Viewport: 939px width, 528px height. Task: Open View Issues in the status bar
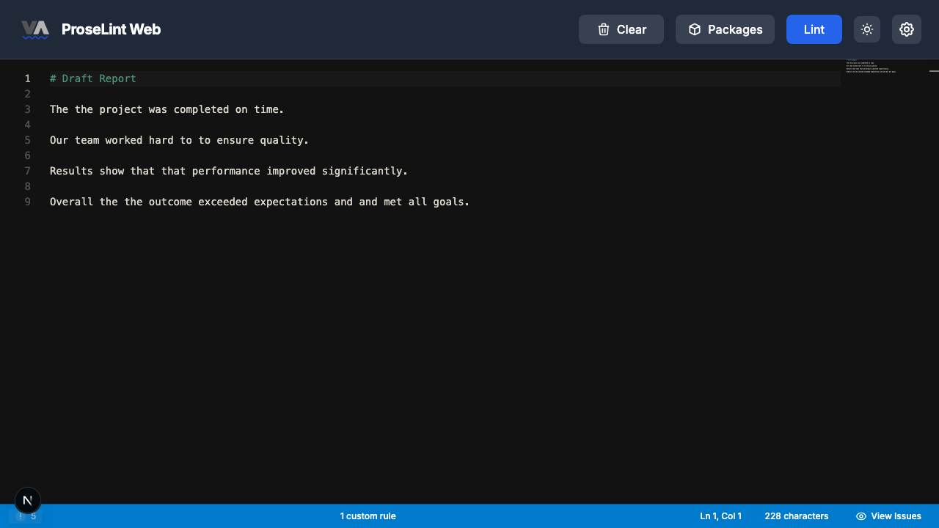pos(888,516)
